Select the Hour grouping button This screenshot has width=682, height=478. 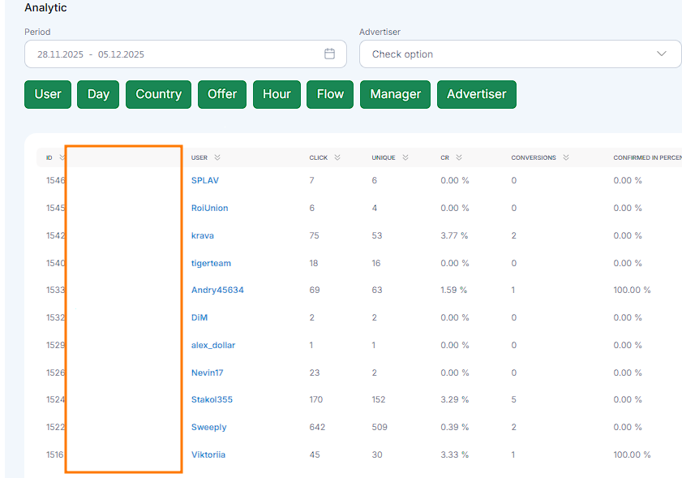tap(277, 94)
